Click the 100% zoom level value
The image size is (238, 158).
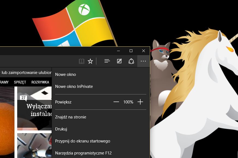click(128, 102)
